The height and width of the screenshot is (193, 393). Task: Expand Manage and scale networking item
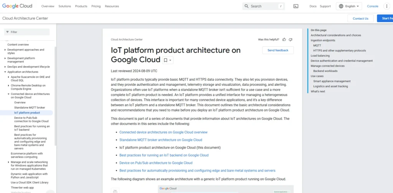pos(8,162)
